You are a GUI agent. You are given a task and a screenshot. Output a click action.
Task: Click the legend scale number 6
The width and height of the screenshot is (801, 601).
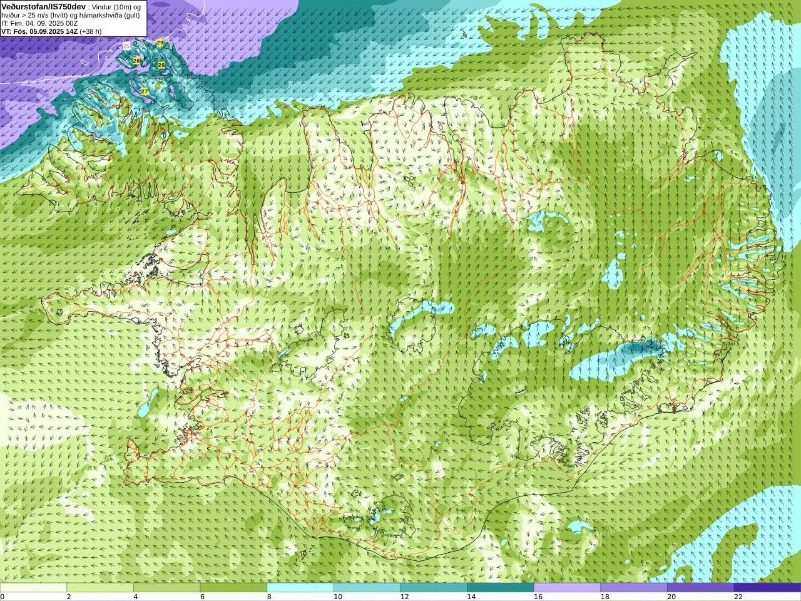click(202, 597)
